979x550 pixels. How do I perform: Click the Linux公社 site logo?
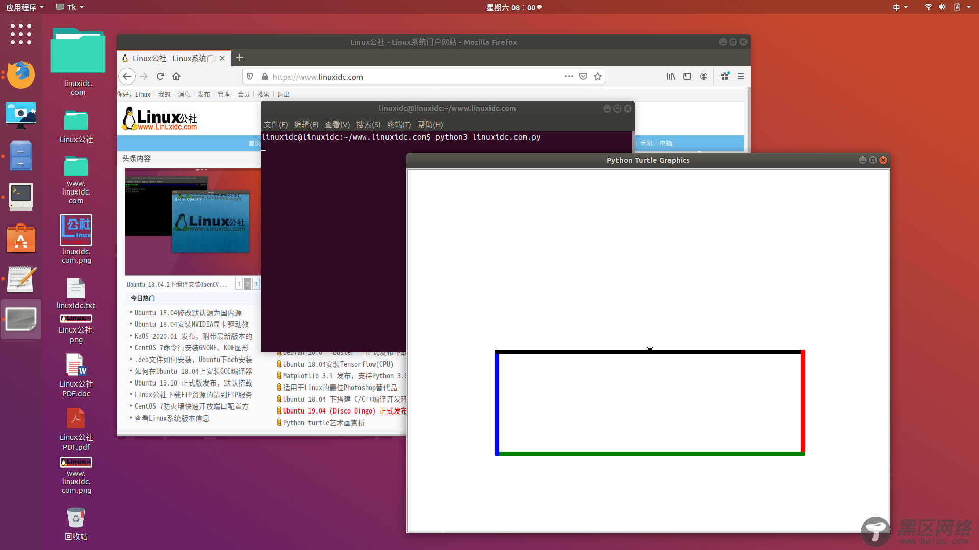160,119
